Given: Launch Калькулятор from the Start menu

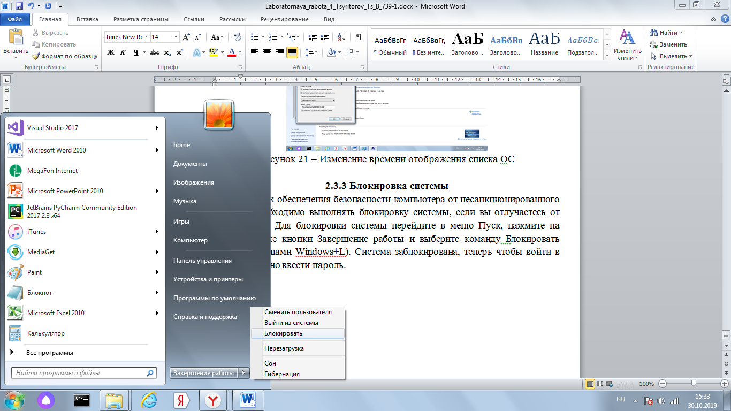Looking at the screenshot, I should click(x=83, y=333).
